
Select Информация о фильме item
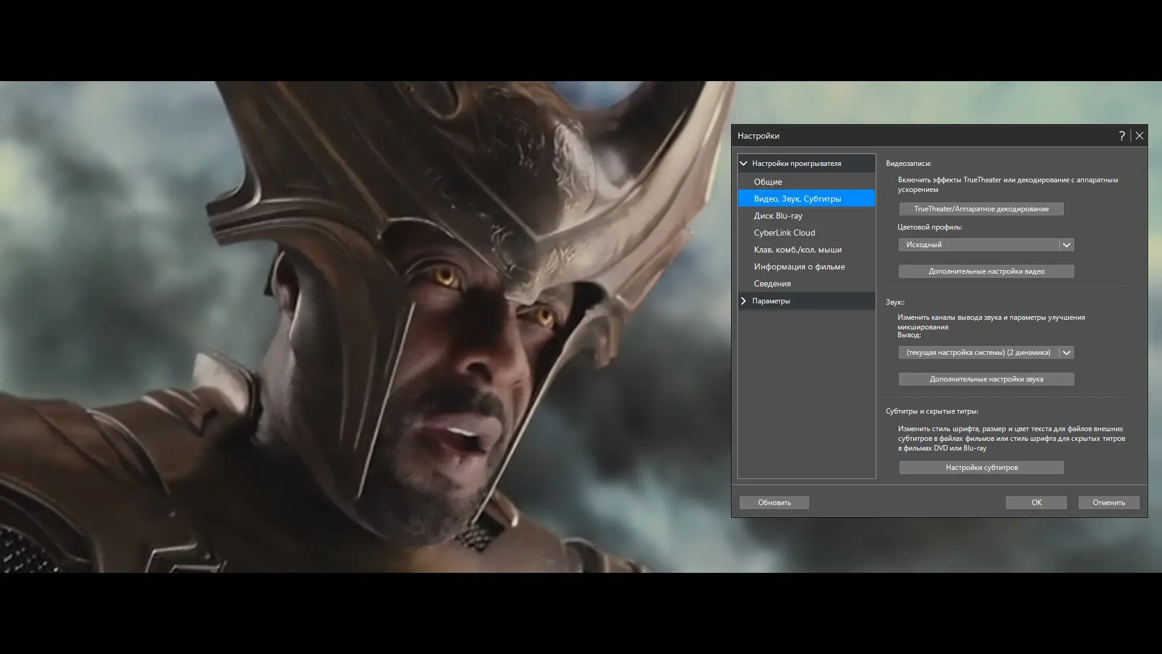(x=799, y=266)
